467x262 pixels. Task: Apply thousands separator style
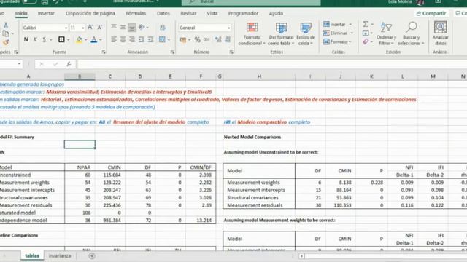click(x=207, y=39)
